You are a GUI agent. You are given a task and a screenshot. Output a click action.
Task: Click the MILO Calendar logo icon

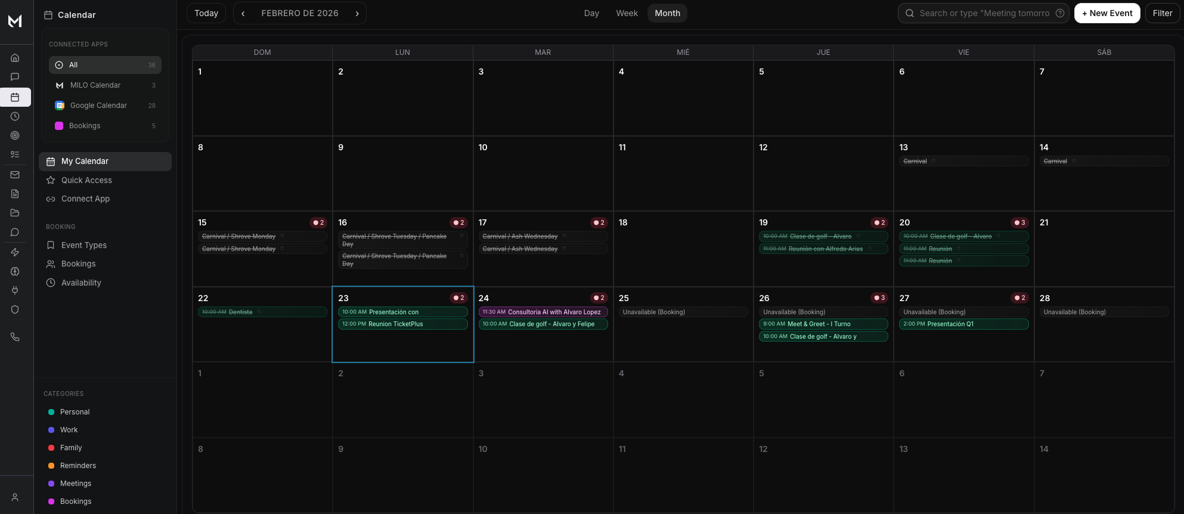point(60,85)
